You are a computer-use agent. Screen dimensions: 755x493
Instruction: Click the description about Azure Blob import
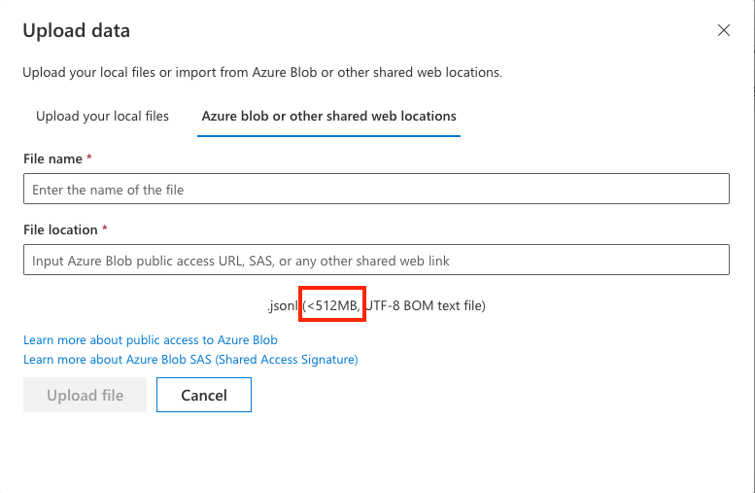coord(262,72)
